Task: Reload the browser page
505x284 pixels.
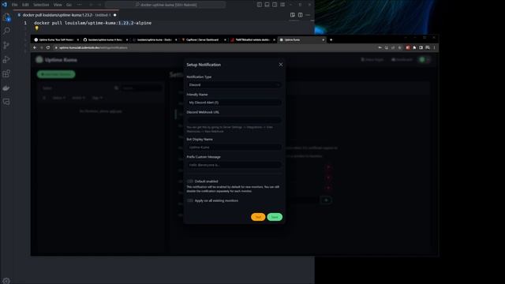Action: pyautogui.click(x=48, y=47)
